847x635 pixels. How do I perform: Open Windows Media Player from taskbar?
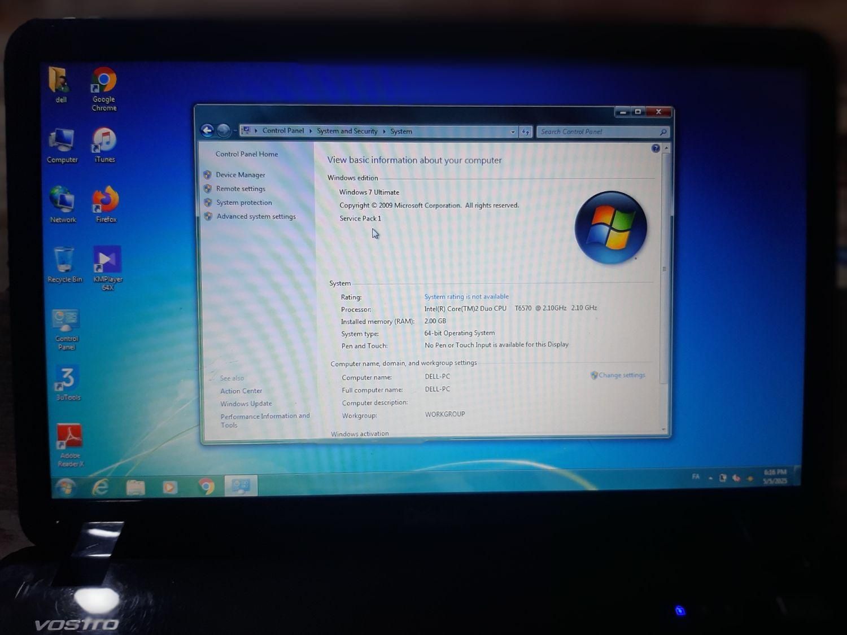(x=170, y=487)
